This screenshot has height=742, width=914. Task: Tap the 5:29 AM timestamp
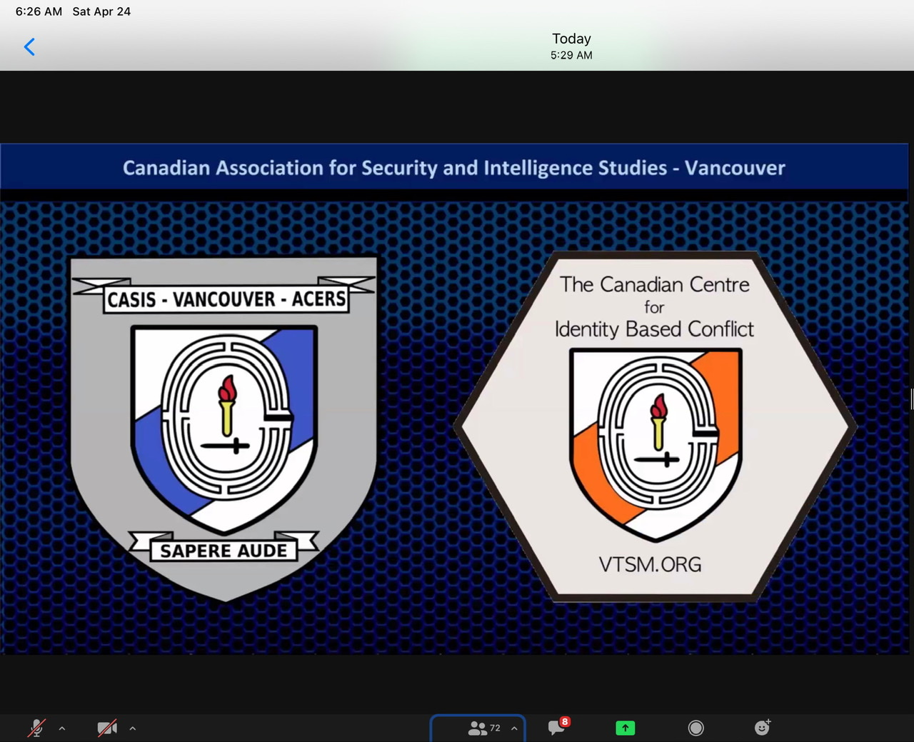point(571,55)
